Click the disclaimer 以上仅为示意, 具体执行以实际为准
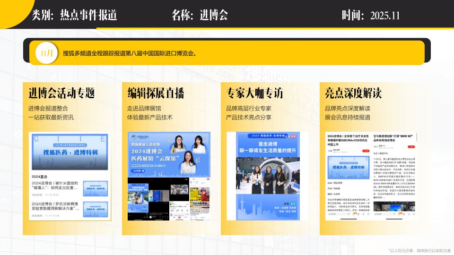The image size is (454, 255). [x=419, y=251]
